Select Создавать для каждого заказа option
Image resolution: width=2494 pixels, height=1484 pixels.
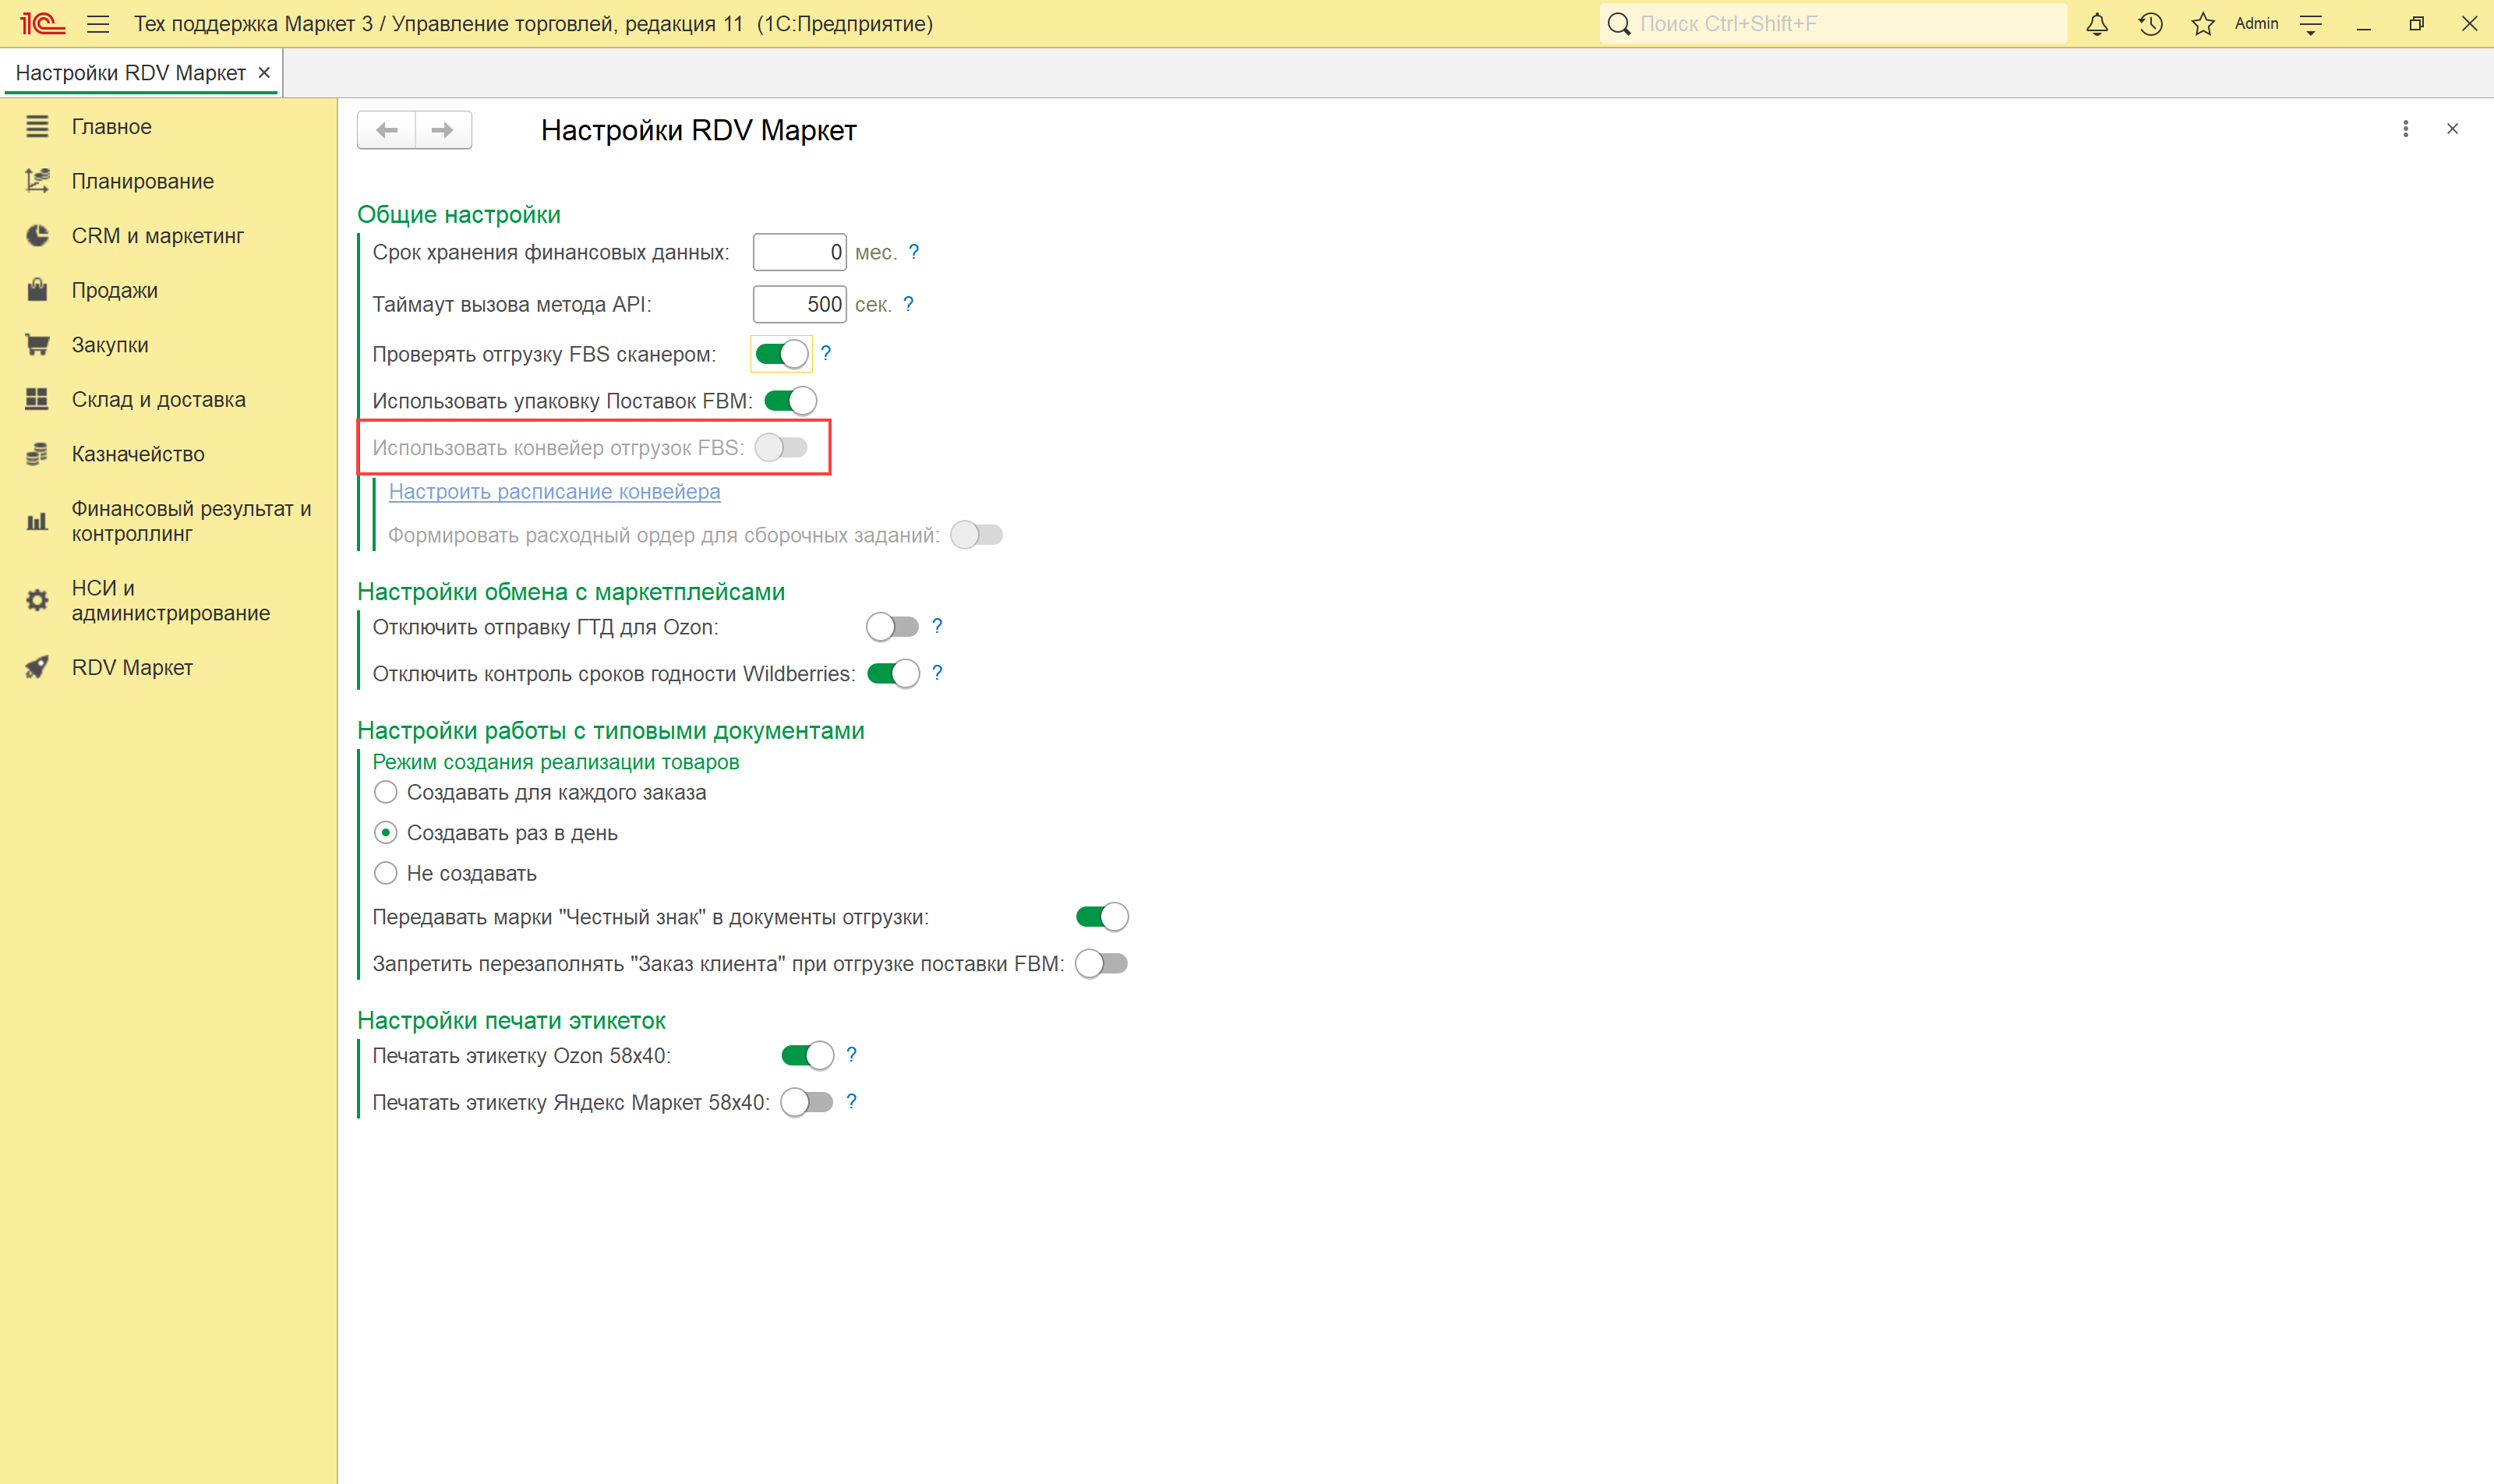click(386, 792)
